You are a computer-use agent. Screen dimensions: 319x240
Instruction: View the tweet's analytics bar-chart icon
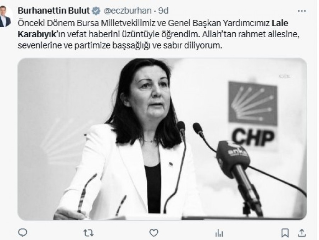pos(219,233)
